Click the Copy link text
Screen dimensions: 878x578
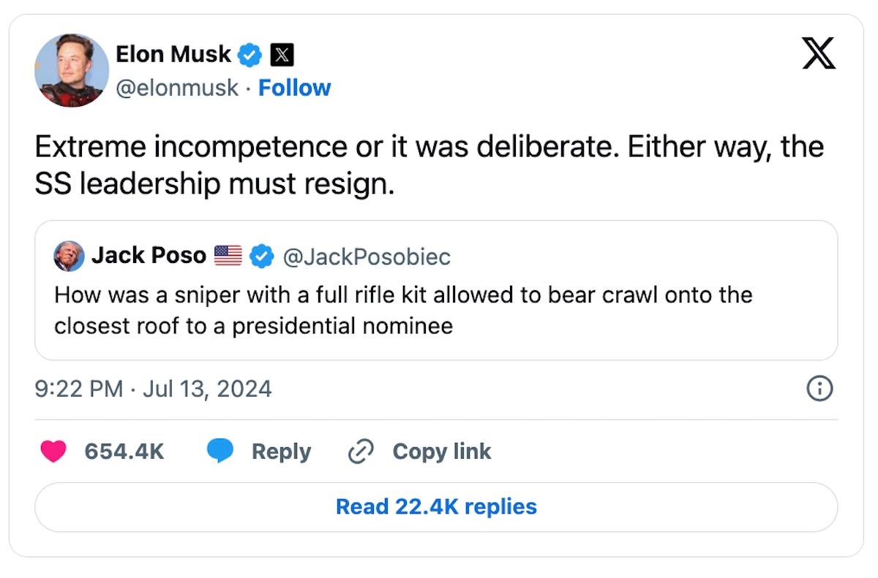click(x=442, y=452)
